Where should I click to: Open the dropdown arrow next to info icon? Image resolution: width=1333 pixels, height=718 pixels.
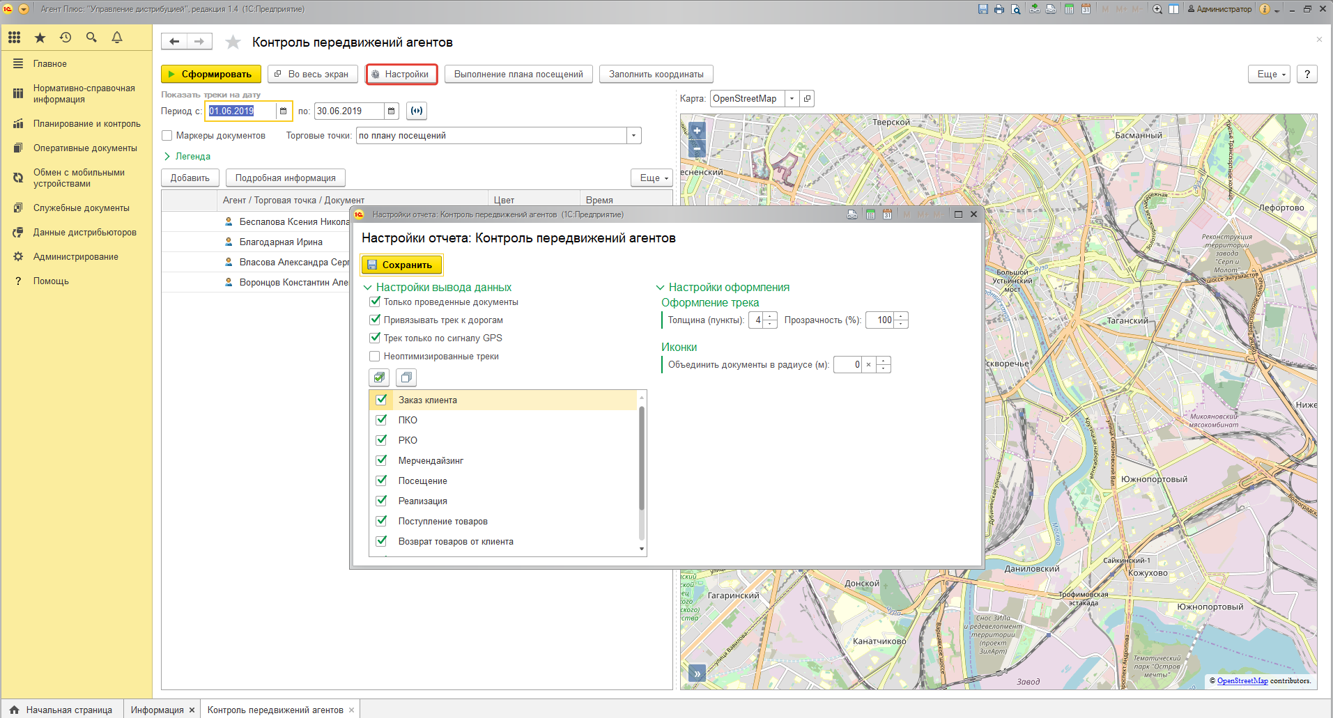click(1277, 10)
